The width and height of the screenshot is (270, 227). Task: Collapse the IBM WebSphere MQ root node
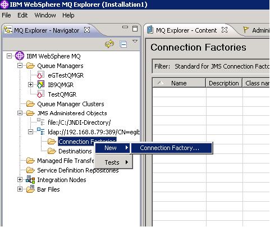[9, 56]
